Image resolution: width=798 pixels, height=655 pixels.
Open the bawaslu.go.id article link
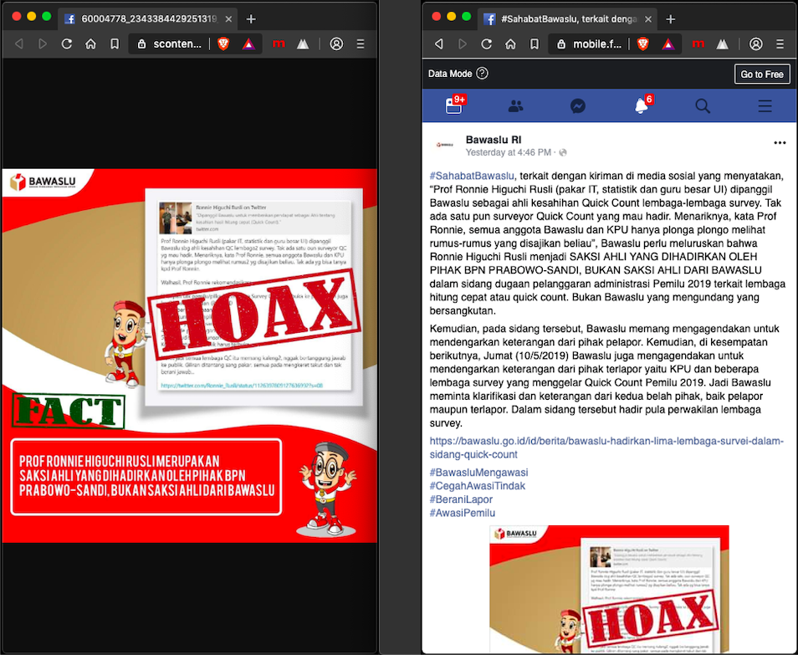[x=606, y=448]
